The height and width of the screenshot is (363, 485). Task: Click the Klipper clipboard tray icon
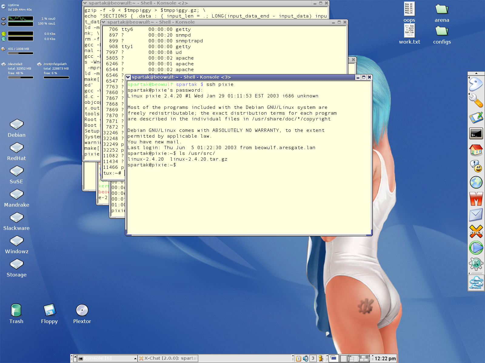(x=299, y=358)
